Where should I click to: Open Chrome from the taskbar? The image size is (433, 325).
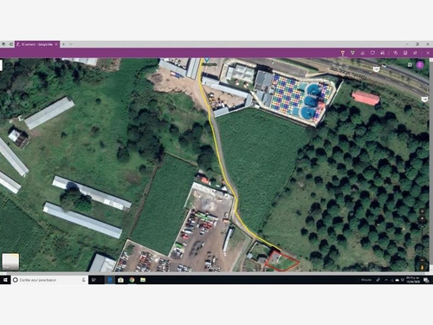click(132, 280)
